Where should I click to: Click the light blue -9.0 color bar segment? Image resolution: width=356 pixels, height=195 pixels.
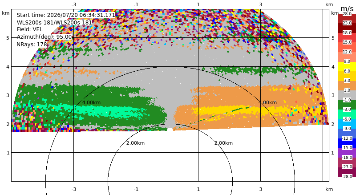coord(347,124)
